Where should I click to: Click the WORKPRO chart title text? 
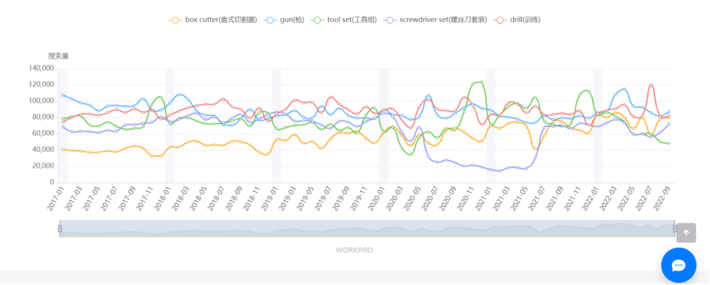click(354, 250)
